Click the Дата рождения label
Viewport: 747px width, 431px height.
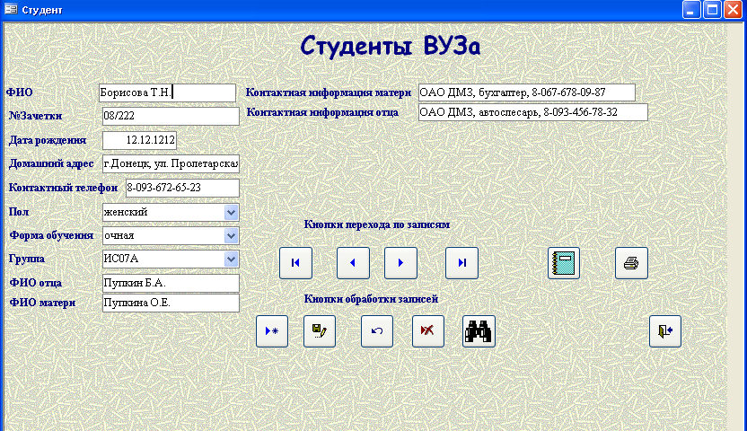point(48,140)
